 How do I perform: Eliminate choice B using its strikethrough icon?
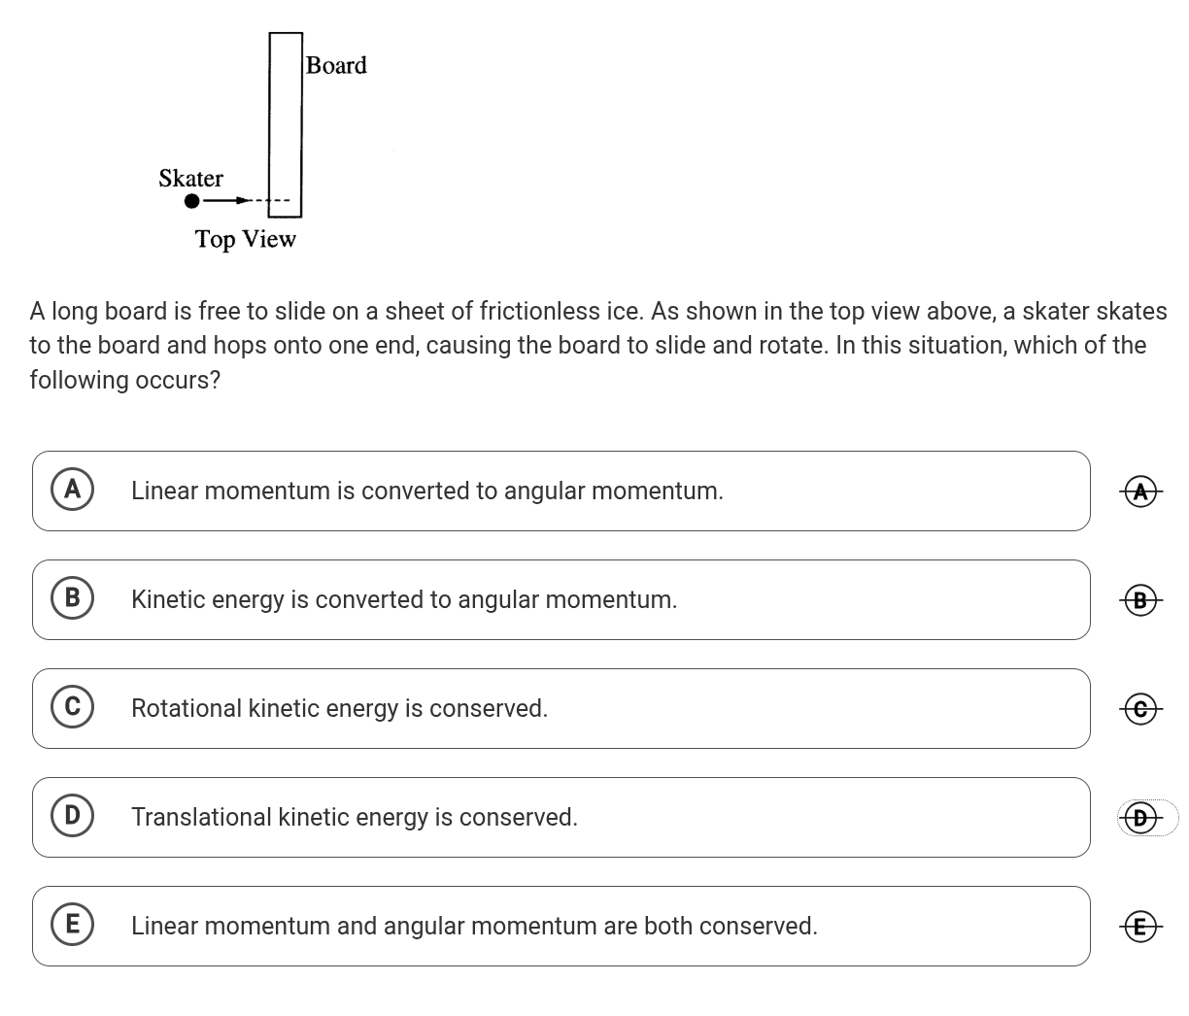(x=1141, y=600)
